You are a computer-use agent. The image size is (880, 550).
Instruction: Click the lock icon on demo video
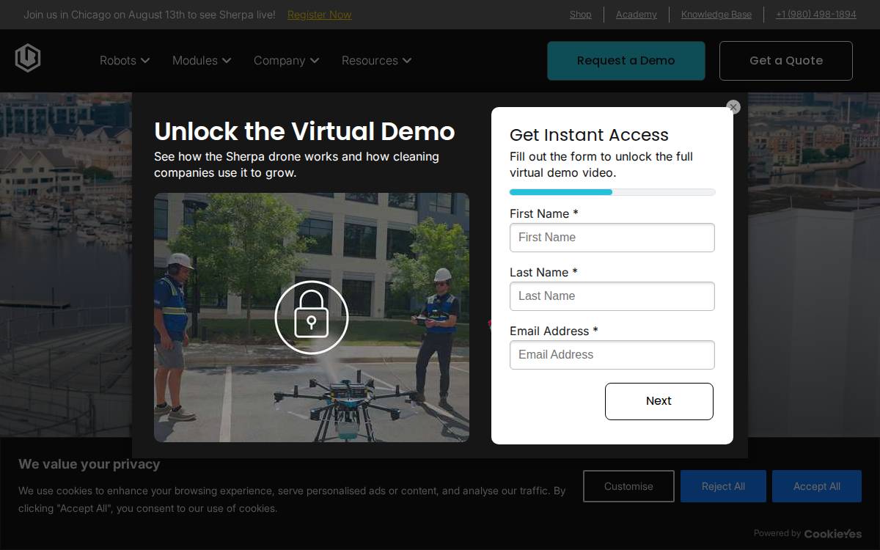(312, 318)
